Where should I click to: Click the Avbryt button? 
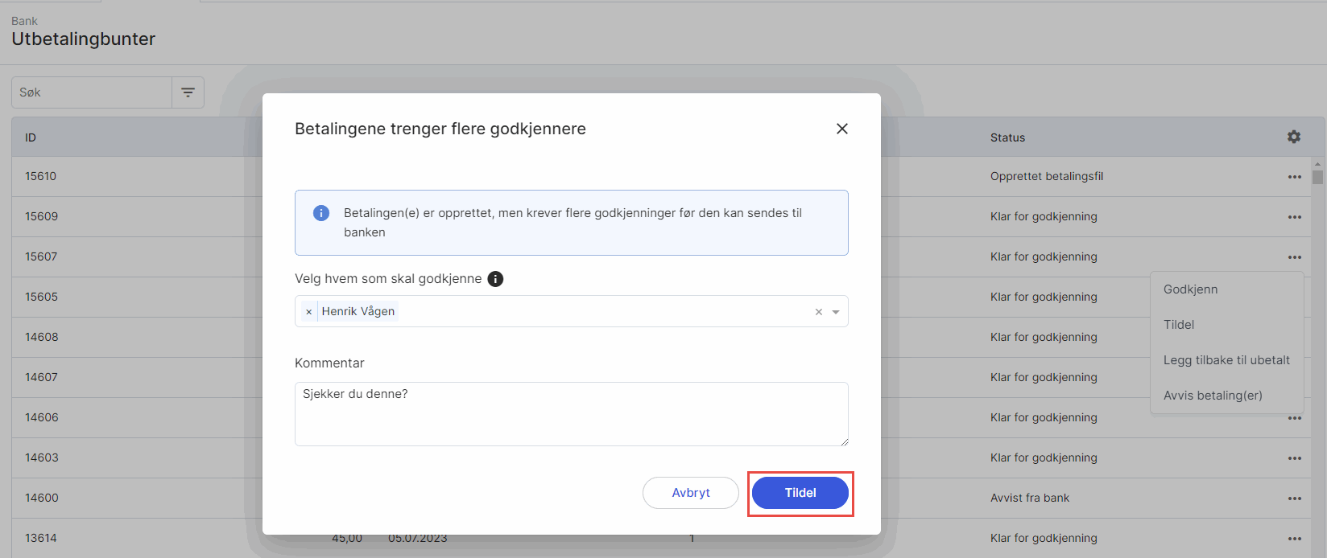pyautogui.click(x=690, y=493)
